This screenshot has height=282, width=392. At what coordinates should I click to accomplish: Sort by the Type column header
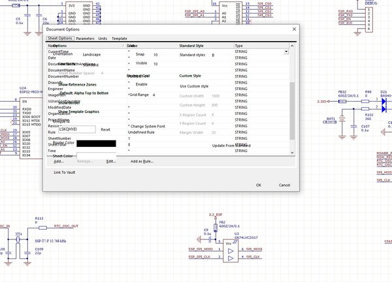[x=261, y=46]
